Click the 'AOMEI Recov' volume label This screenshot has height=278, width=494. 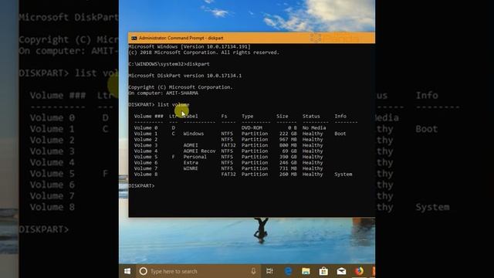[x=199, y=151]
